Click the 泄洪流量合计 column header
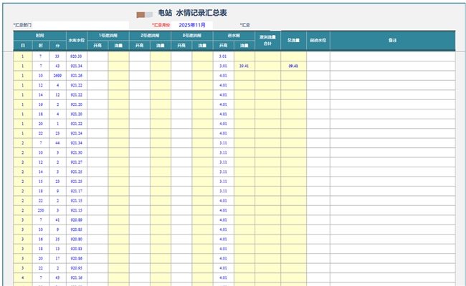 267,41
